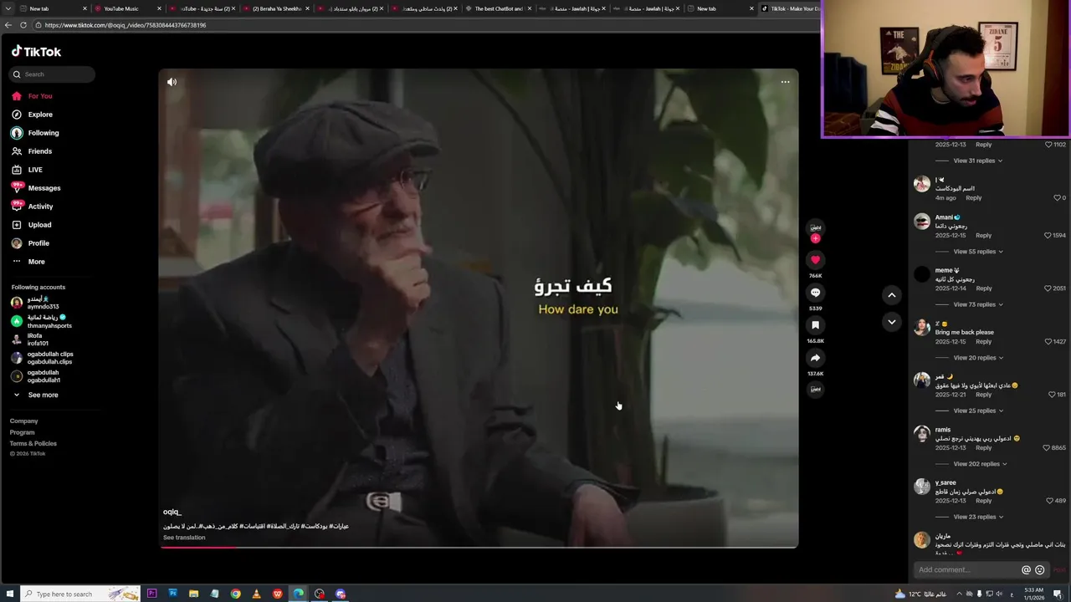Screen dimensions: 1071x602
Task: Open the ramis commenter avatar
Action: click(922, 434)
